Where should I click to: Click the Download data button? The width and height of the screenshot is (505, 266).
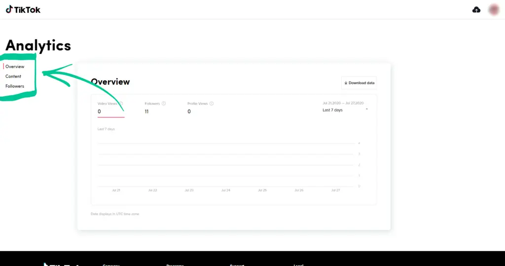click(359, 83)
